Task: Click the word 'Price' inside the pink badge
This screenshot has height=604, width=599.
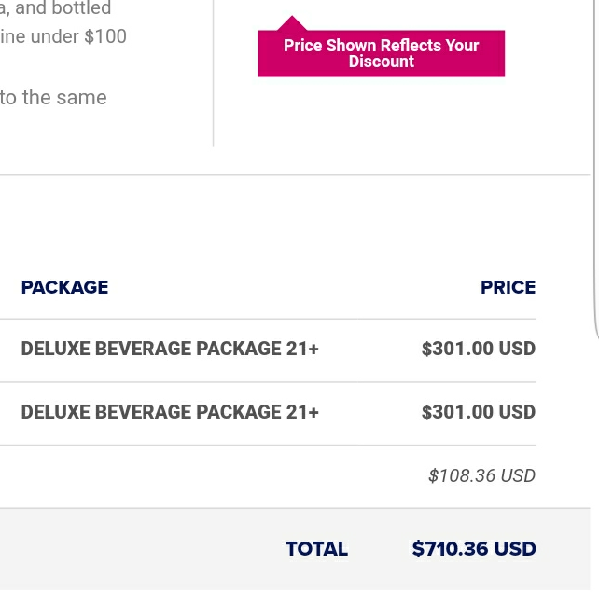Action: click(303, 46)
